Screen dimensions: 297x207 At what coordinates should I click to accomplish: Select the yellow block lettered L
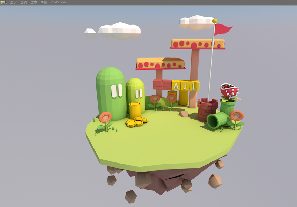coord(195,86)
